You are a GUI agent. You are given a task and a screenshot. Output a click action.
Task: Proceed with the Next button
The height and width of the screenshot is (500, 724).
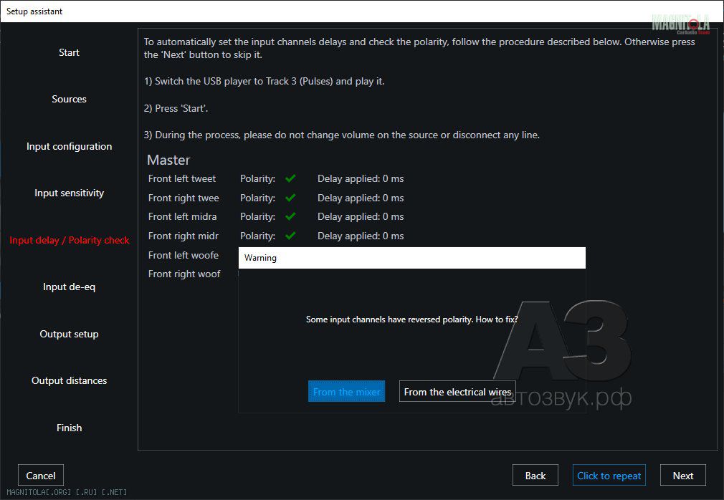tap(683, 476)
